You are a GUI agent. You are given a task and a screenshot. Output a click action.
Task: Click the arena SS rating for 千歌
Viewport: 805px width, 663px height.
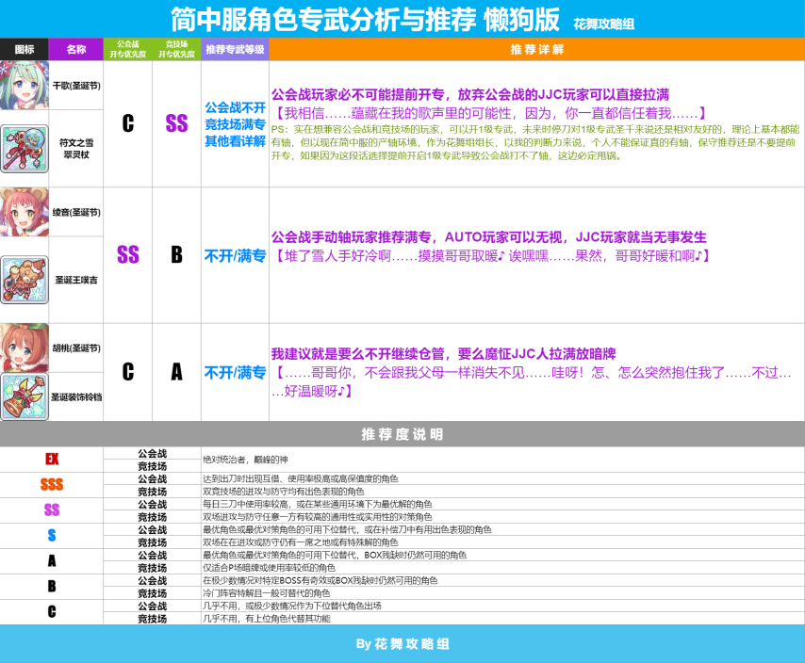(x=176, y=123)
